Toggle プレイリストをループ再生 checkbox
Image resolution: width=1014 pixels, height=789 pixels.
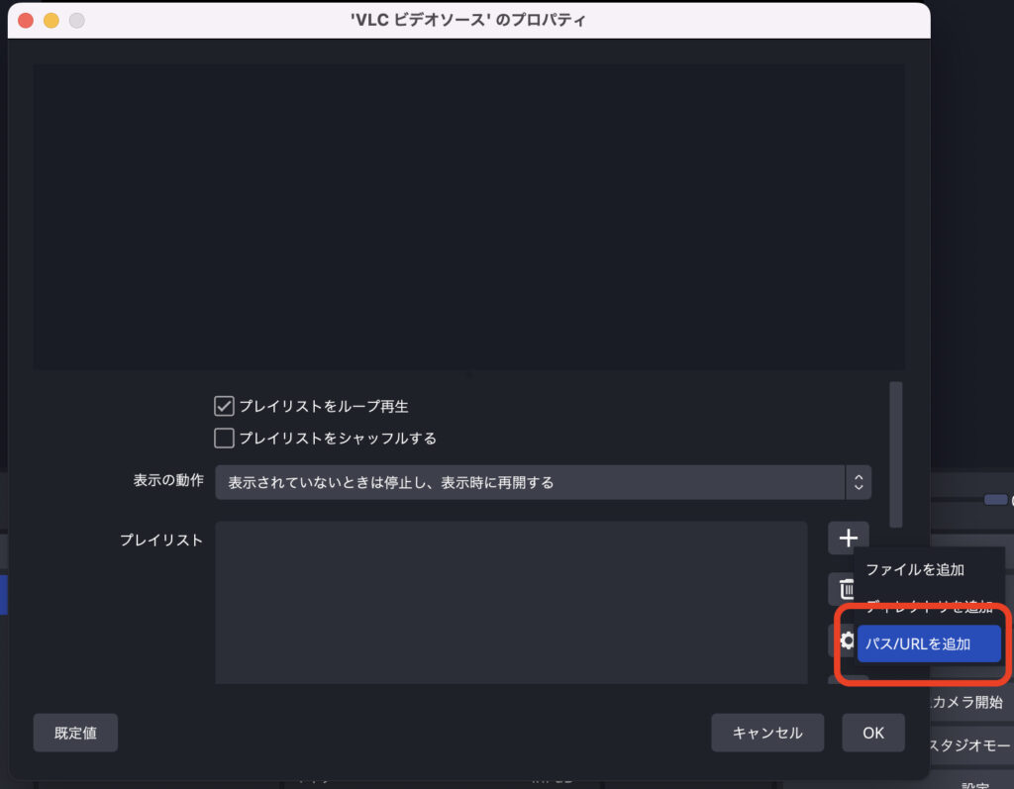(x=224, y=406)
